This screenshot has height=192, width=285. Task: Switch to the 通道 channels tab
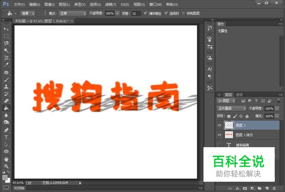coord(239,95)
